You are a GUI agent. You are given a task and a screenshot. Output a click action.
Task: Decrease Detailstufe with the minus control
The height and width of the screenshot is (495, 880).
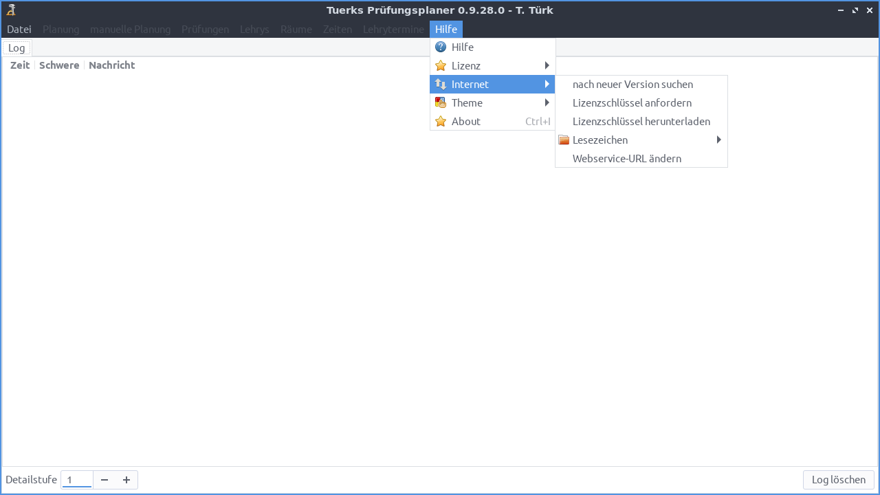point(104,479)
